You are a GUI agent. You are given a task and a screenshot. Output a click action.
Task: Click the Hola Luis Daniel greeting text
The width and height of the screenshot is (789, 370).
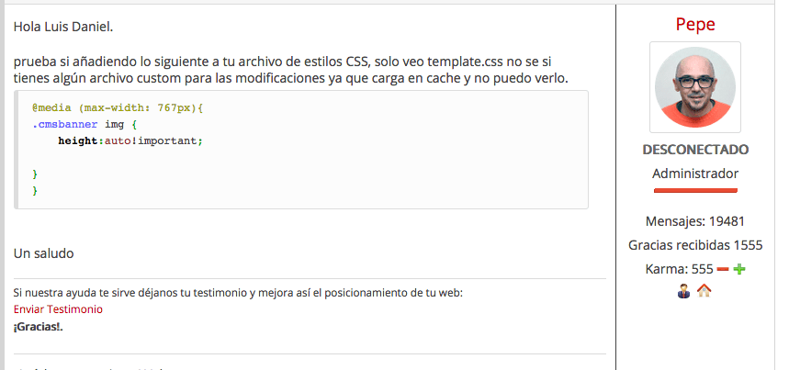pyautogui.click(x=63, y=27)
